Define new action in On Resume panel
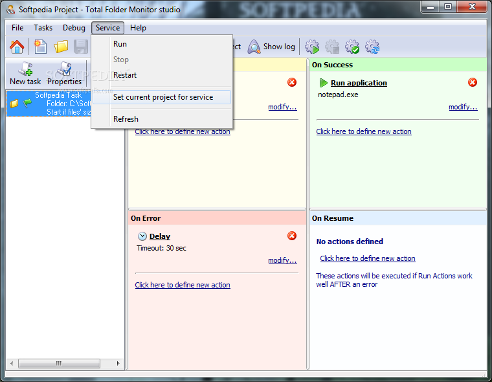 coord(368,258)
